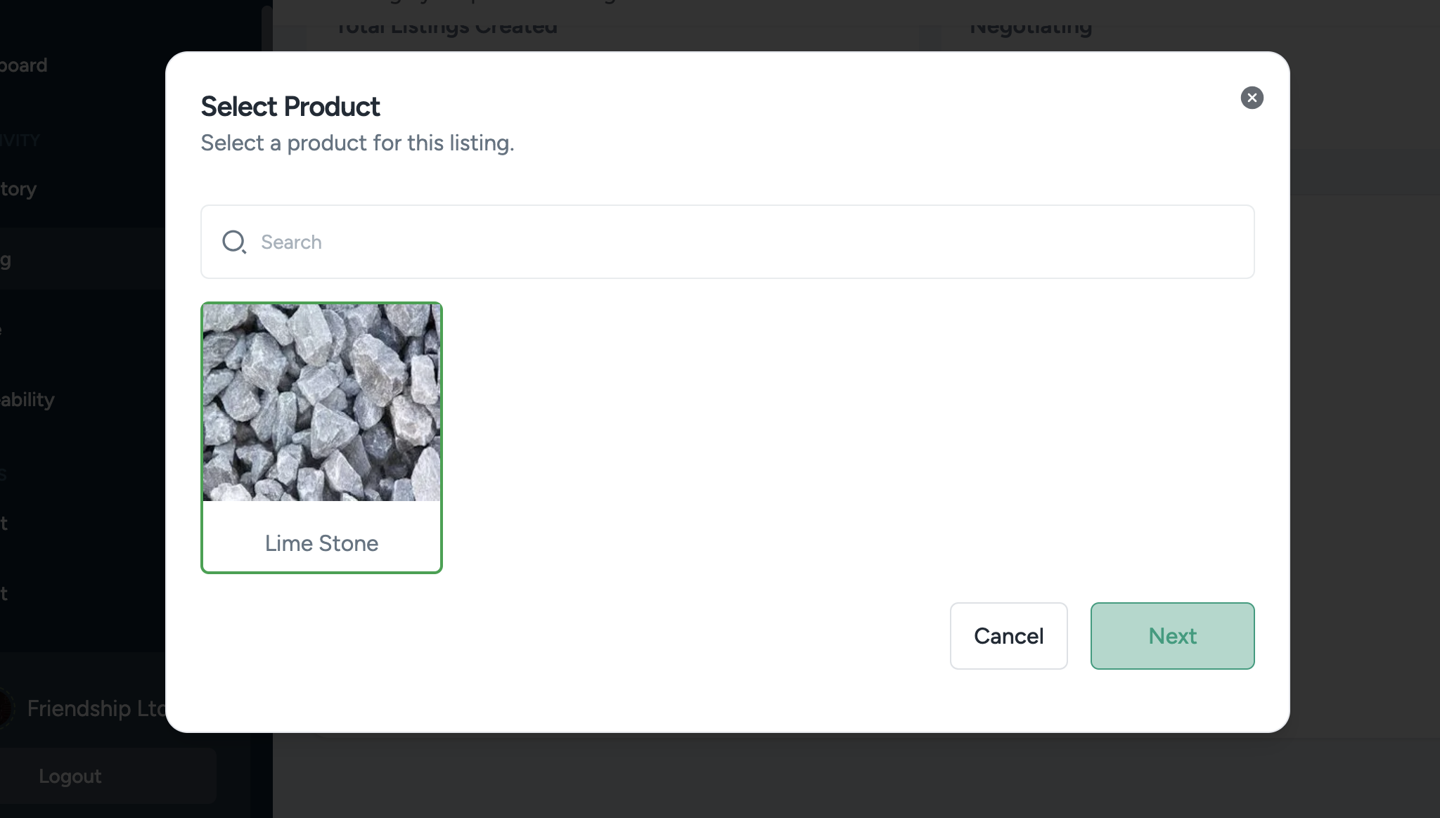Viewport: 1440px width, 818px height.
Task: Select the Lime Stone product image
Action: [321, 402]
